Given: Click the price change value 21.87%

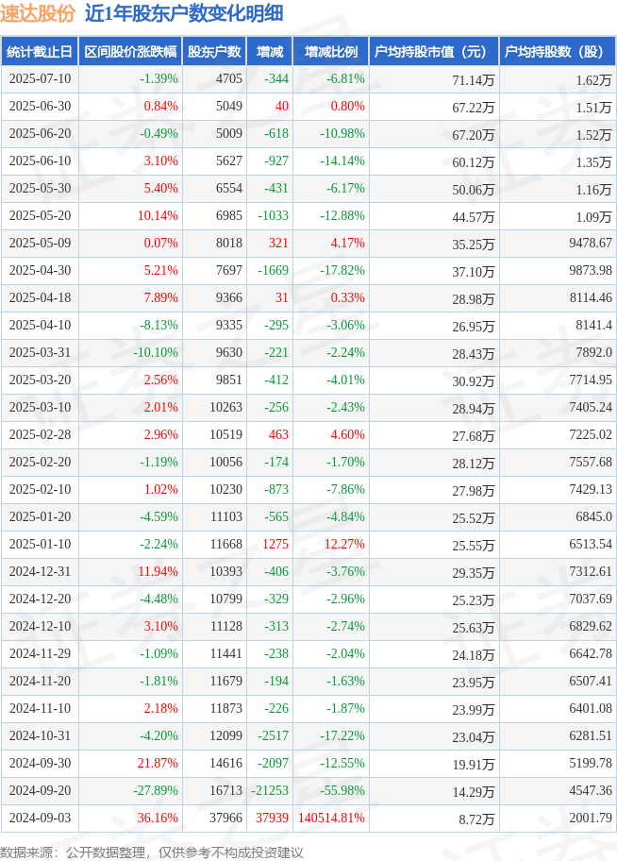Looking at the screenshot, I should [158, 763].
